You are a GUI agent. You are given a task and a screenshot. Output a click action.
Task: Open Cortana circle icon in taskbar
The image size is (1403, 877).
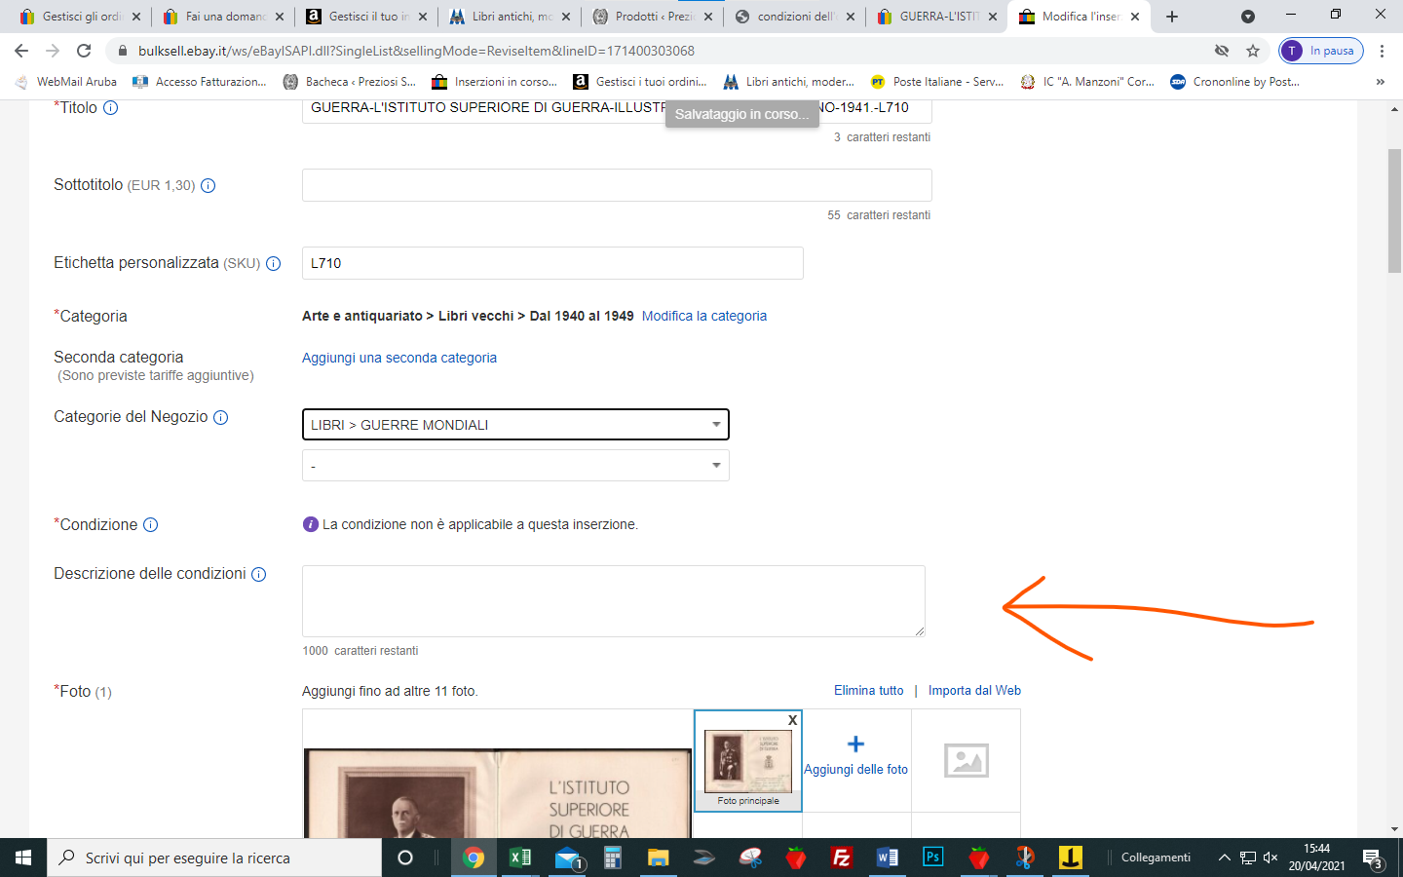405,858
